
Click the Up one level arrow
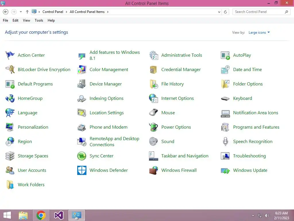tap(27, 12)
